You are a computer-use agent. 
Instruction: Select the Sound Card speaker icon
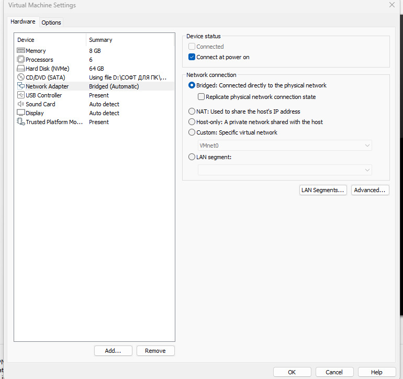pos(21,104)
